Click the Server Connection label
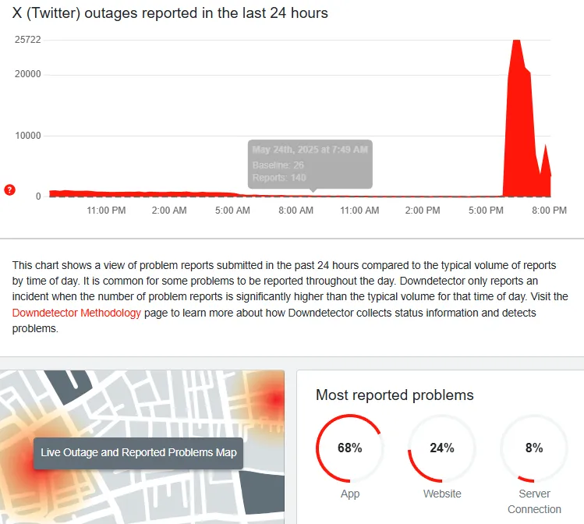Viewport: 584px width, 524px height. click(x=534, y=501)
